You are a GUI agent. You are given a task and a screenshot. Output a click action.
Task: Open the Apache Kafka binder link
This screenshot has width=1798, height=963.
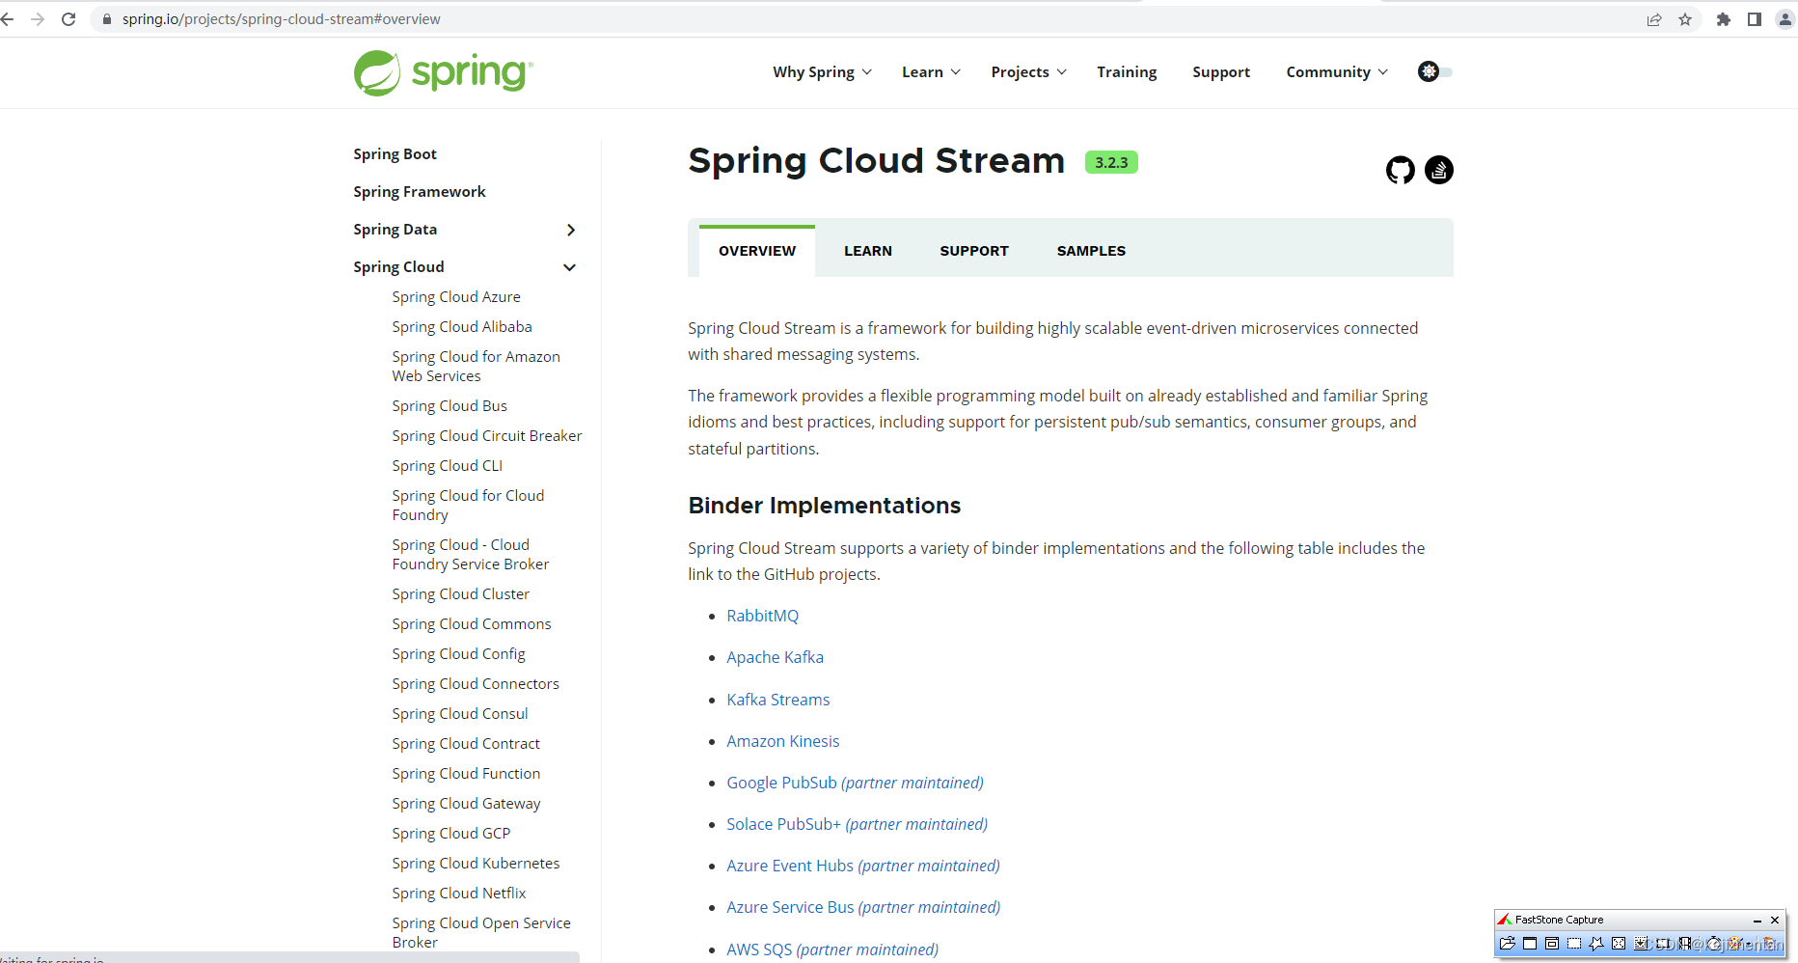[776, 657]
